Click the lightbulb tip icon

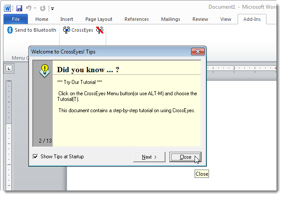point(44,71)
